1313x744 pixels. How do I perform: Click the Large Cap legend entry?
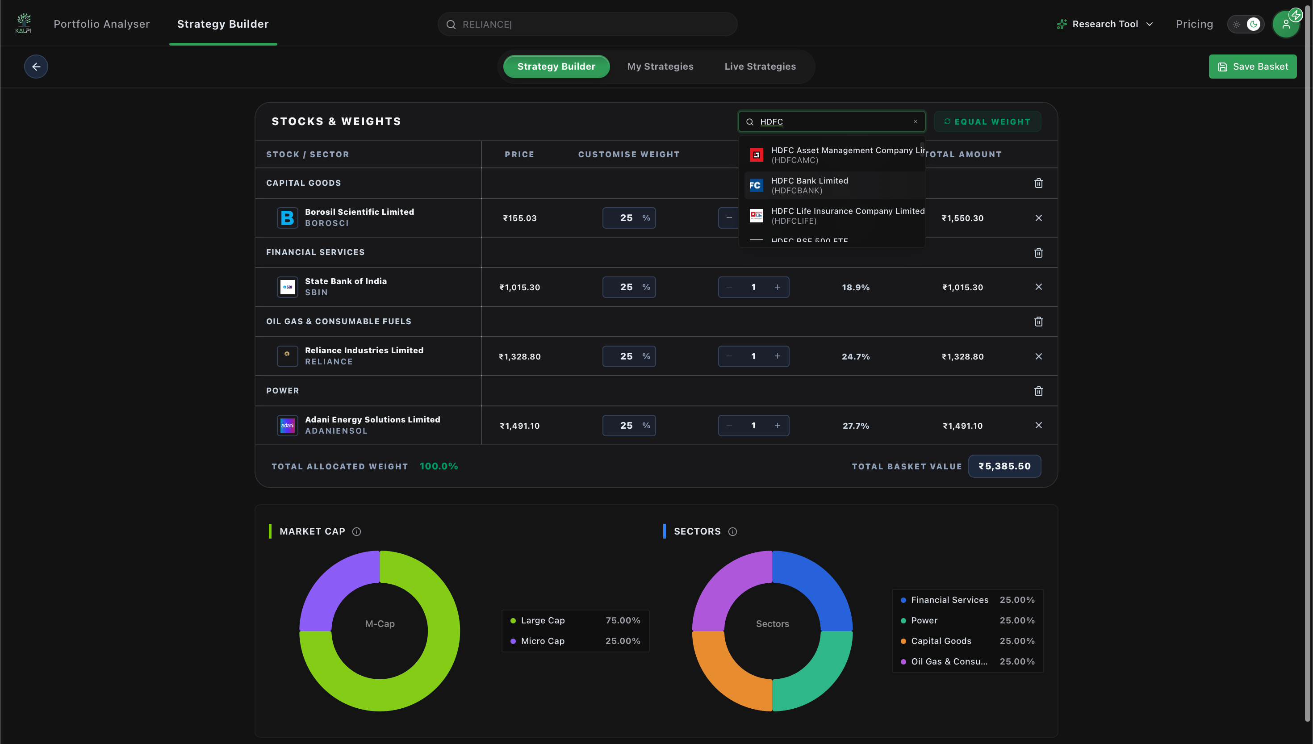575,620
